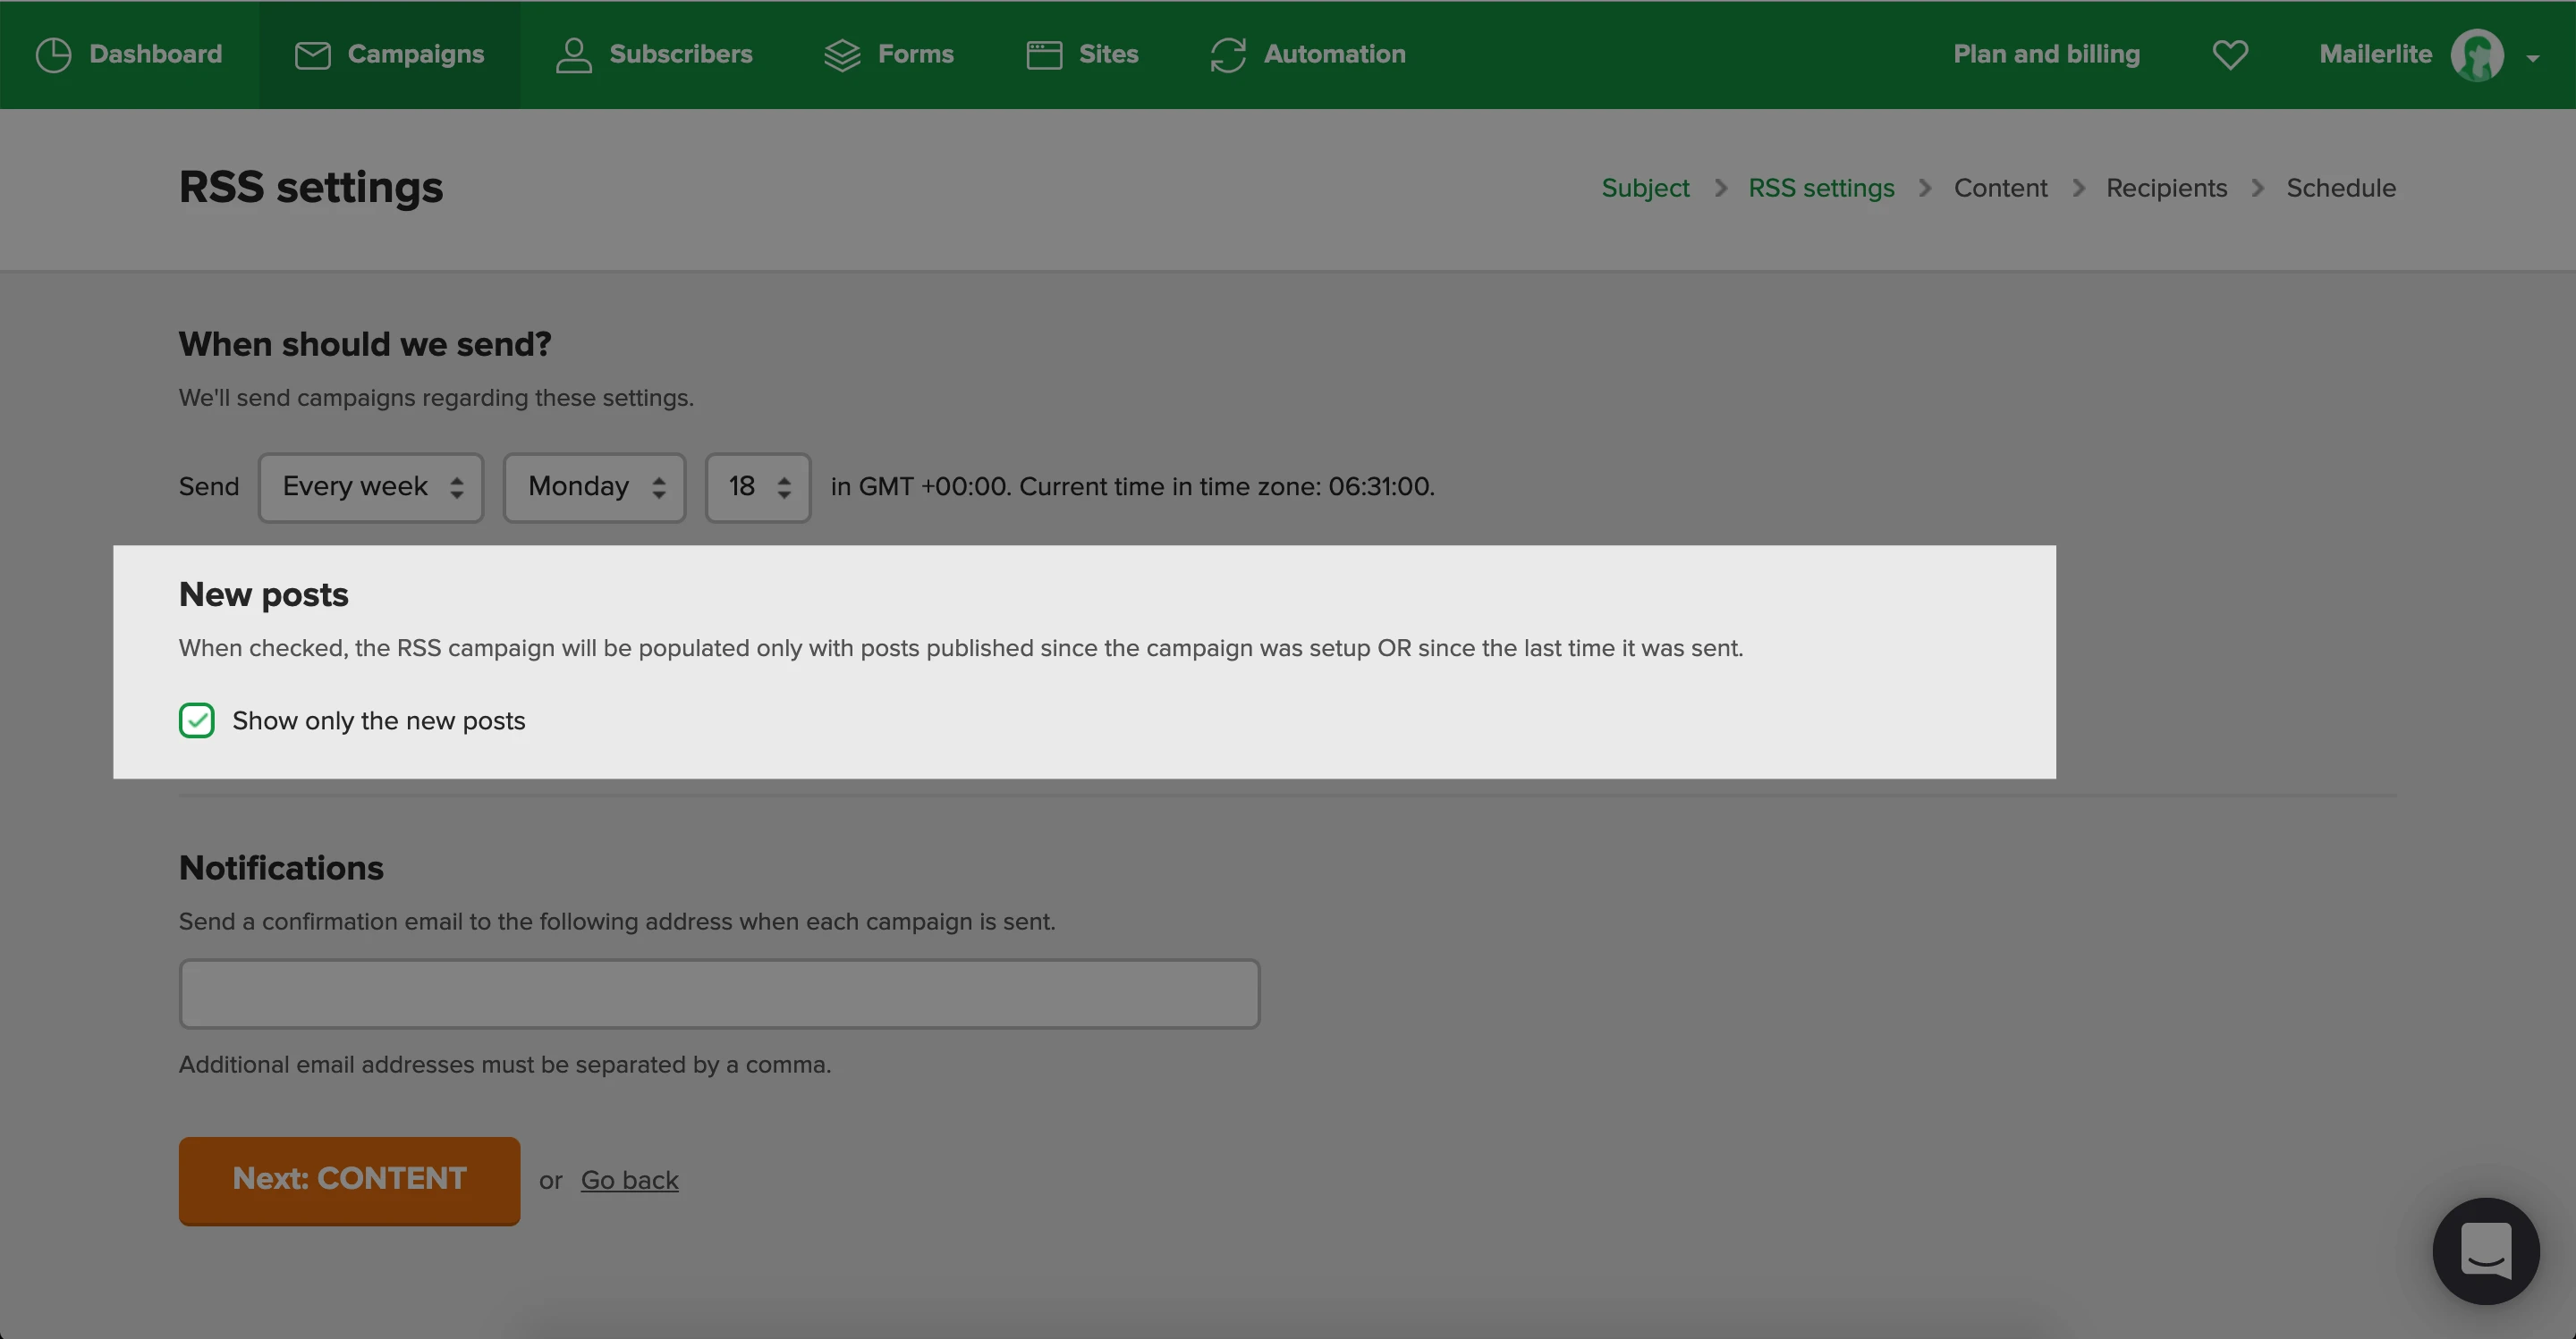
Task: Select the RSS settings breadcrumb step
Action: click(x=1821, y=188)
